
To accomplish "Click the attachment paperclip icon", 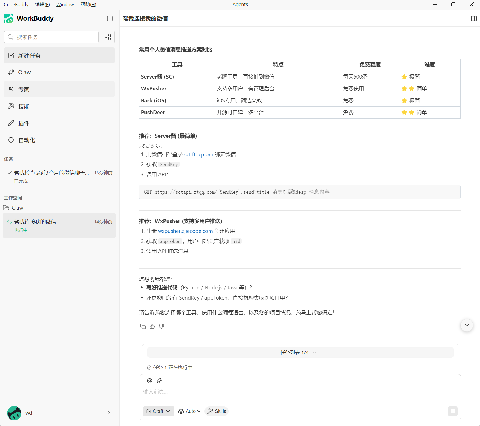I will [159, 381].
